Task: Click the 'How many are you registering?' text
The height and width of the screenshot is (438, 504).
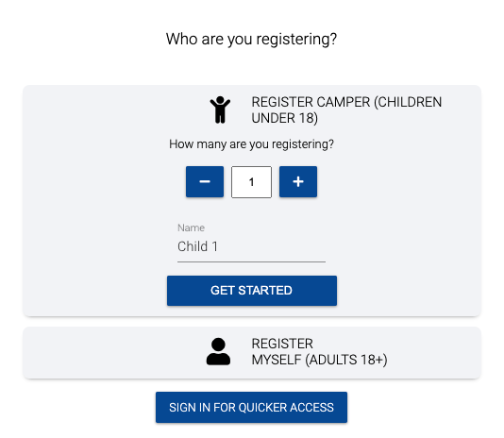Action: [251, 144]
